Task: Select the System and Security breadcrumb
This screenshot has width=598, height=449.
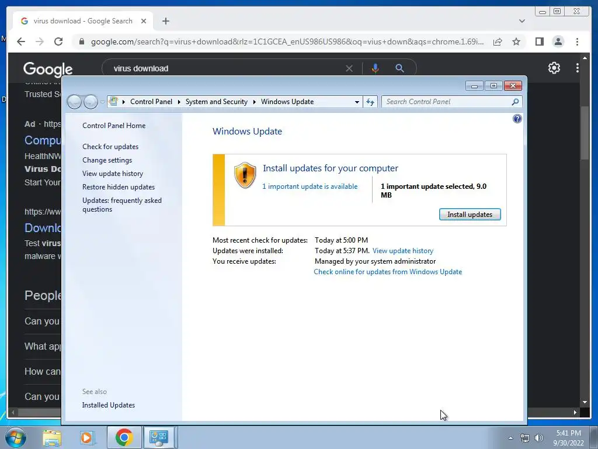Action: (216, 102)
